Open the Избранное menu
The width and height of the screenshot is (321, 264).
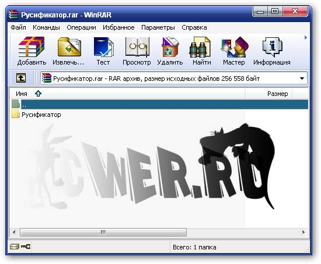(118, 27)
